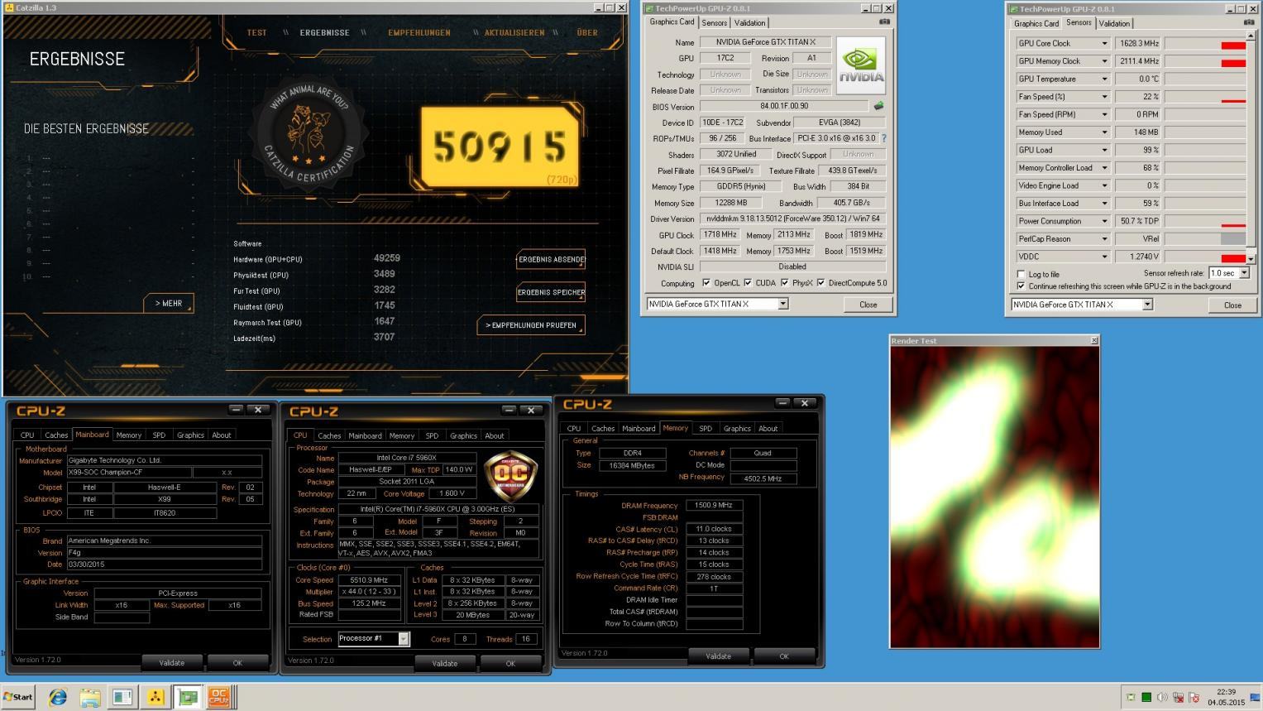The width and height of the screenshot is (1263, 711).
Task: Uncheck Continue refreshing in background checkbox
Action: [x=1021, y=286]
